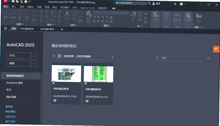This screenshot has width=220, height=126.
Task: Click the recent items search (搜索) field
Action: tap(180, 58)
